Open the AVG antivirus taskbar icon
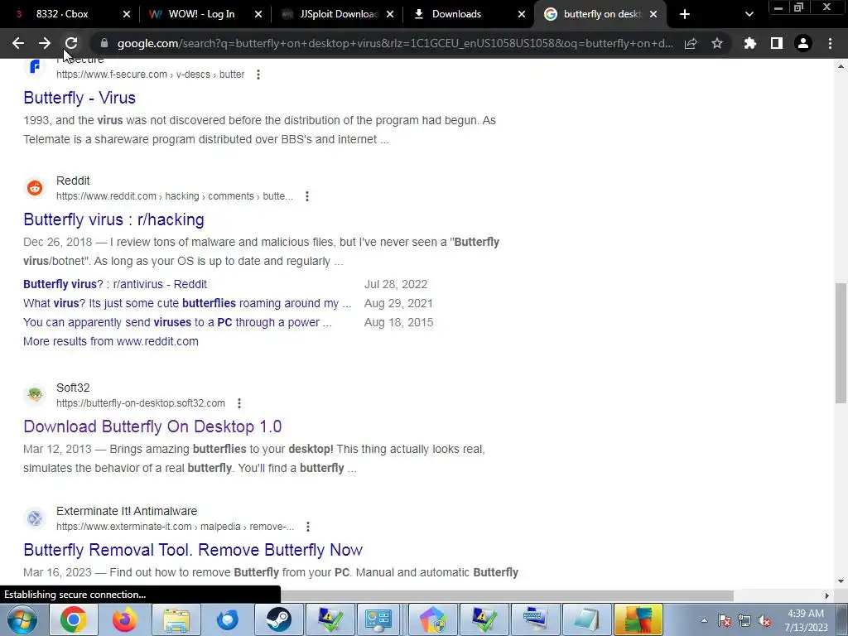 click(638, 619)
